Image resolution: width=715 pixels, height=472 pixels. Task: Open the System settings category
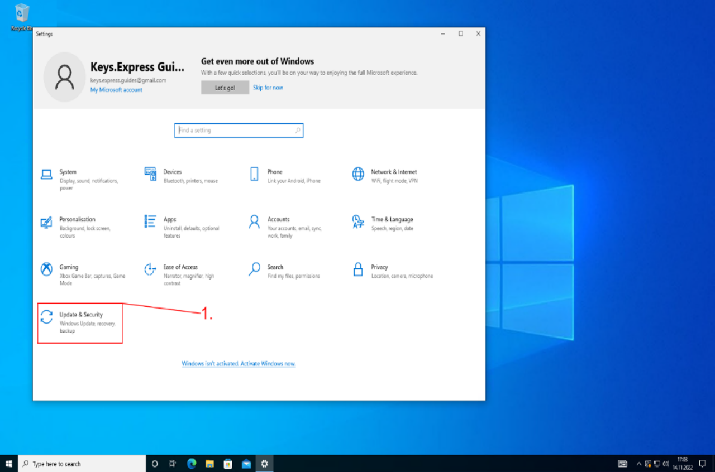point(68,172)
